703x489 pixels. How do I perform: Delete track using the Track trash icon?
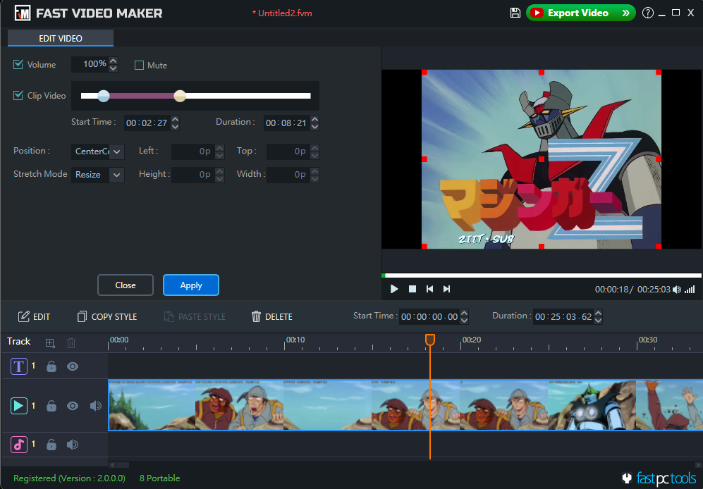[71, 343]
